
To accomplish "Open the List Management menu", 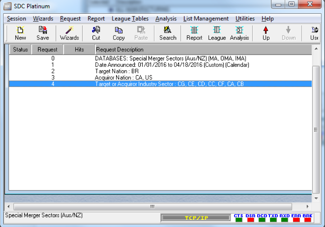I will (206, 19).
